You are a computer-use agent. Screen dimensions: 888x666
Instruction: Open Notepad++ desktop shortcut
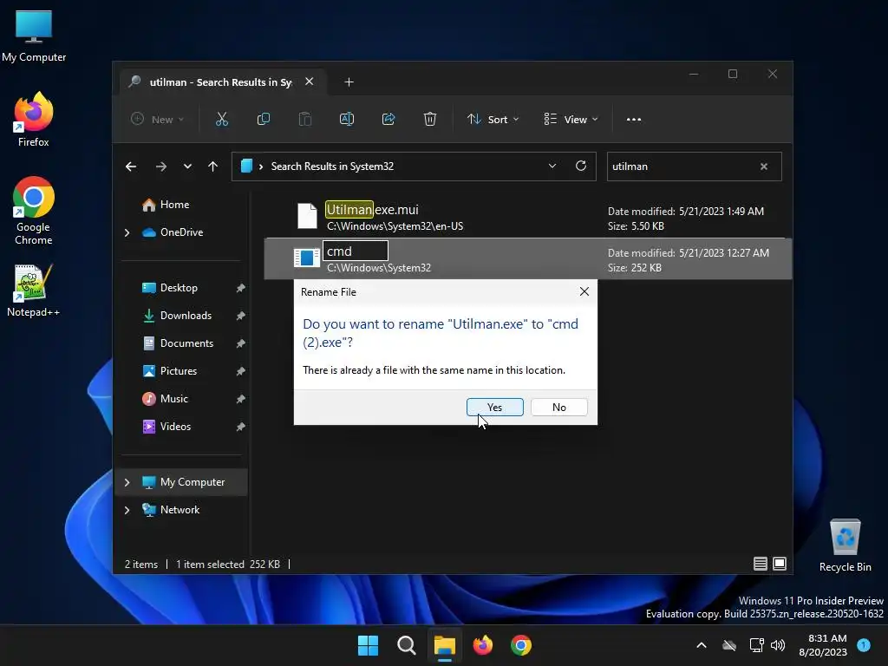click(34, 290)
